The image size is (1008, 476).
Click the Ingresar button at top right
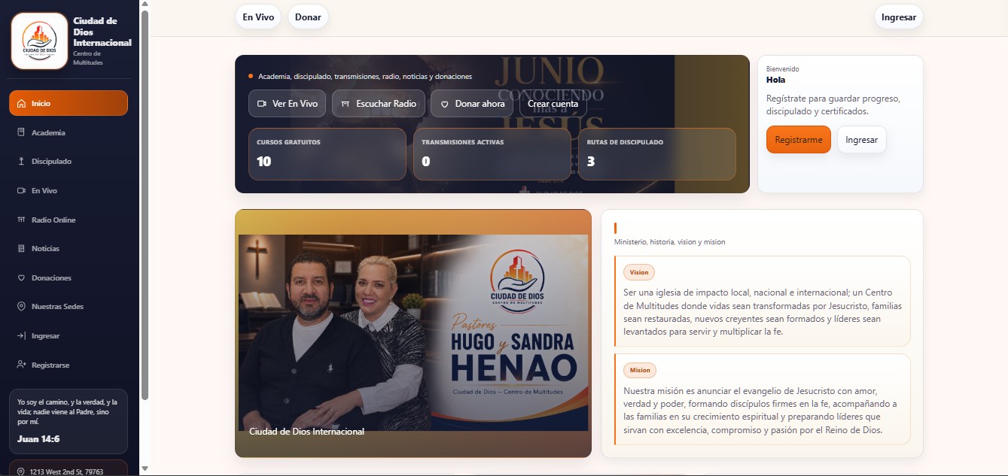point(898,17)
